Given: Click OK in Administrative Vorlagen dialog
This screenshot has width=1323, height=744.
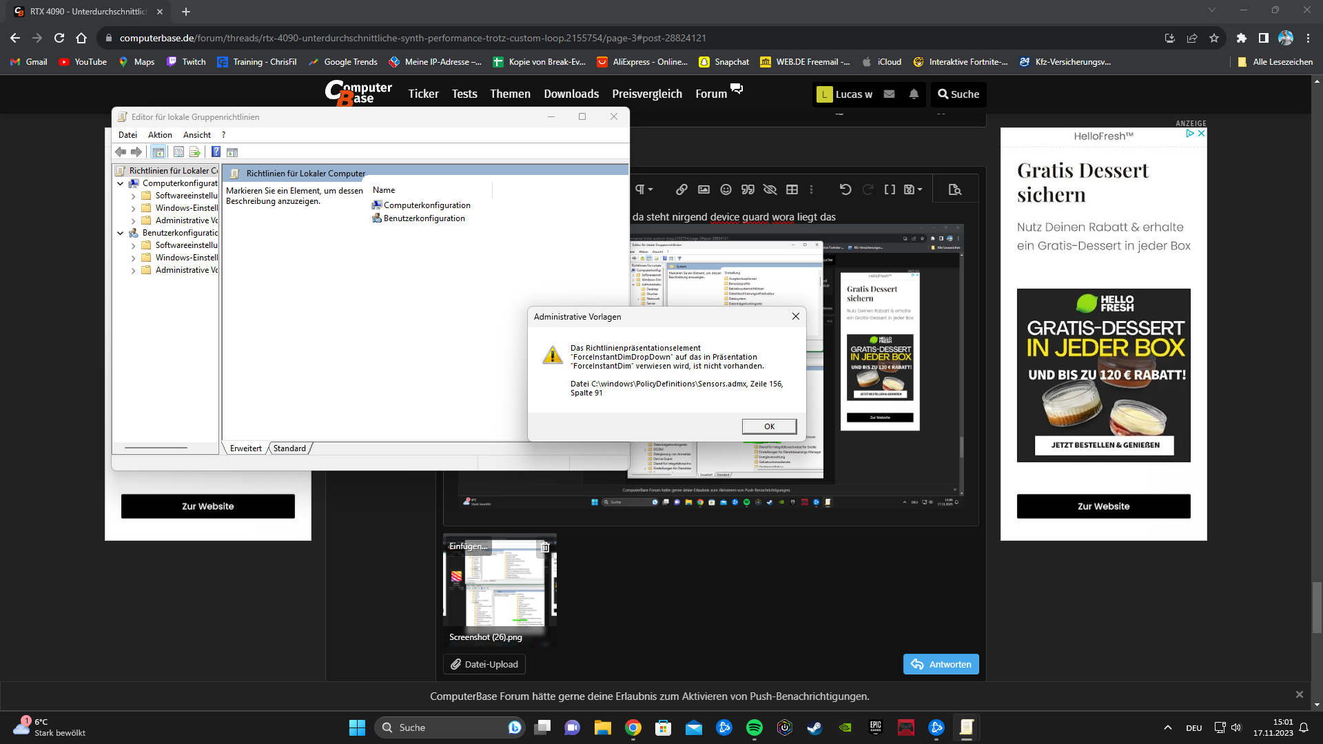Looking at the screenshot, I should tap(769, 426).
